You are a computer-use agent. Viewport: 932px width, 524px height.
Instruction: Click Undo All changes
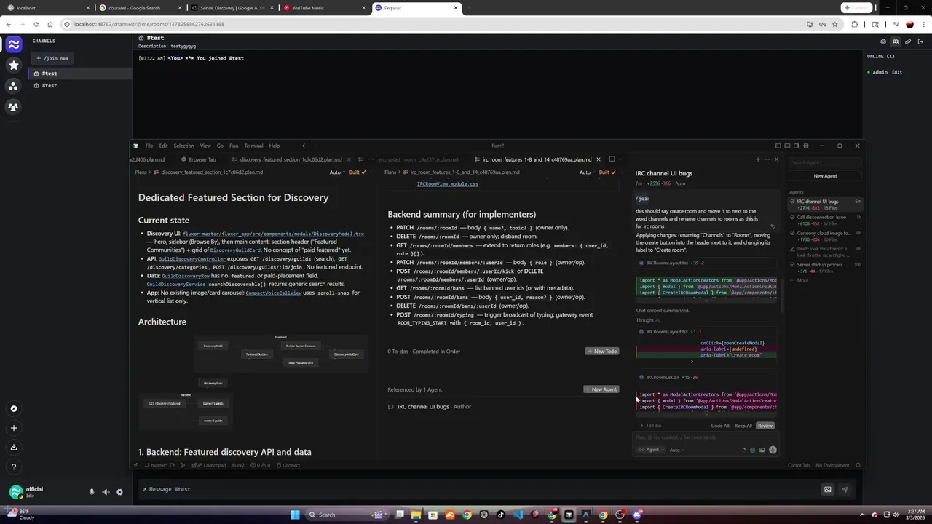click(719, 426)
